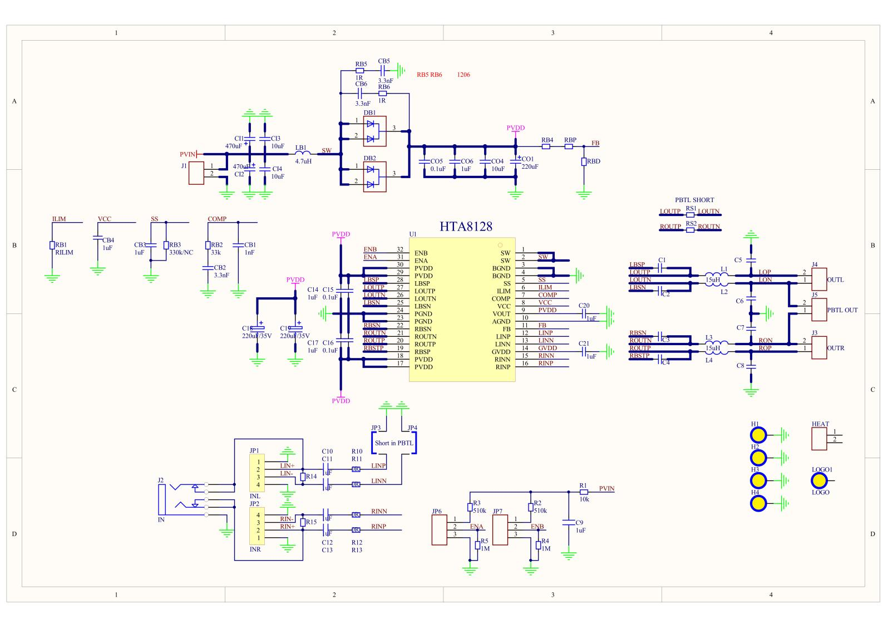Click the J1 power input connector

tap(196, 173)
